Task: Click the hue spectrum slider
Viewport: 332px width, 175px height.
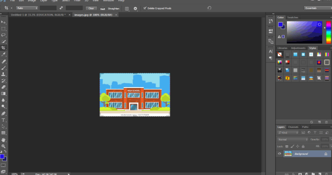Action: click(x=328, y=32)
